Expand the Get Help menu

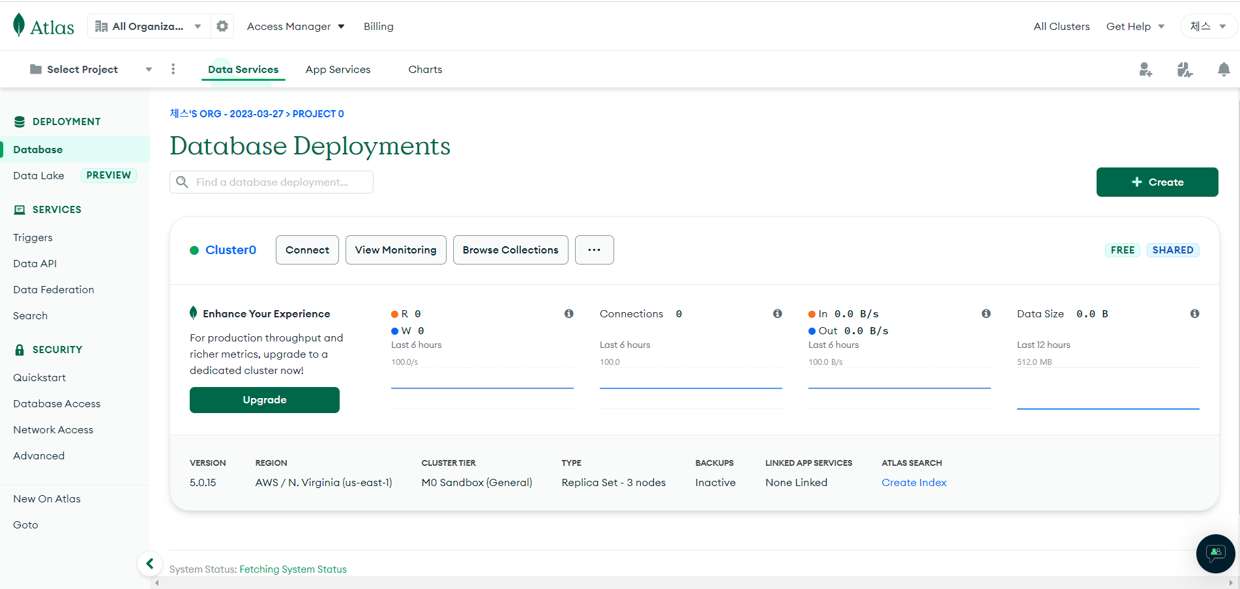coord(1135,27)
